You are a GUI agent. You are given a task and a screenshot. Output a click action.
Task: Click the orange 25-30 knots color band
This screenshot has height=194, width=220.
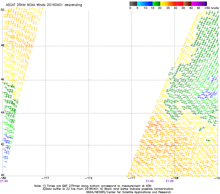click(172, 4)
